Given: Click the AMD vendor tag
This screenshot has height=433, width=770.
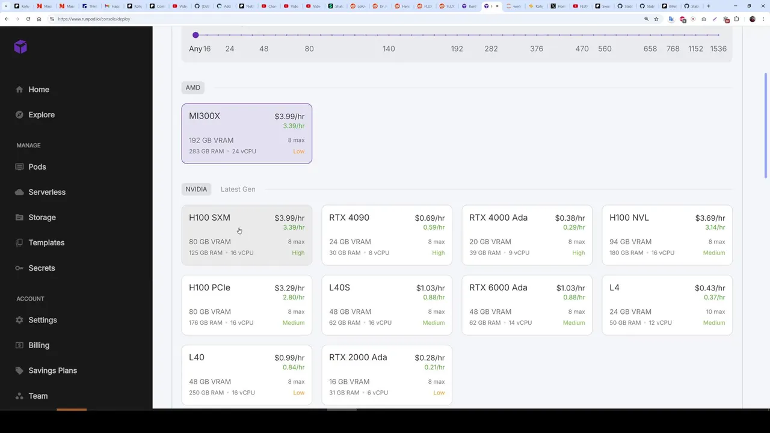Looking at the screenshot, I should 193,87.
